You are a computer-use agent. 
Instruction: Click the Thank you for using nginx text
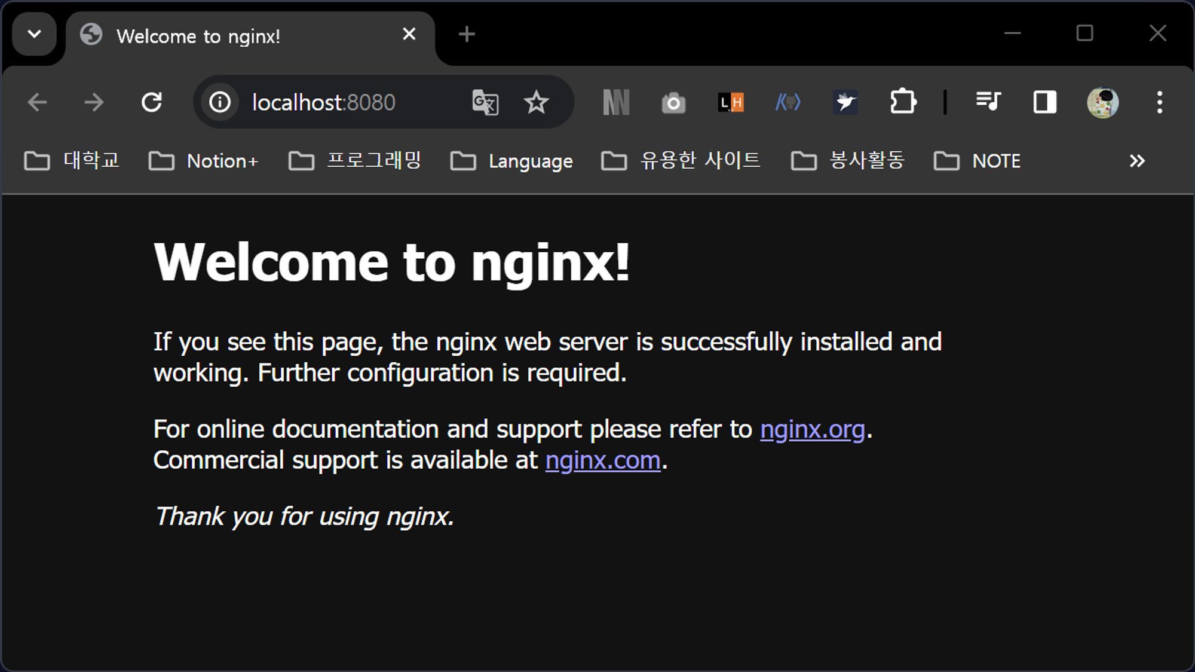[305, 517]
